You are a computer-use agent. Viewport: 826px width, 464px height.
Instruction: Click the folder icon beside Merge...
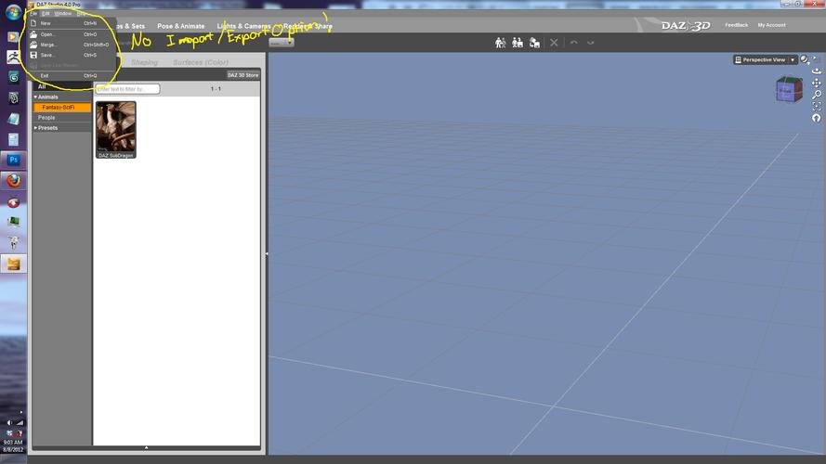(x=33, y=45)
